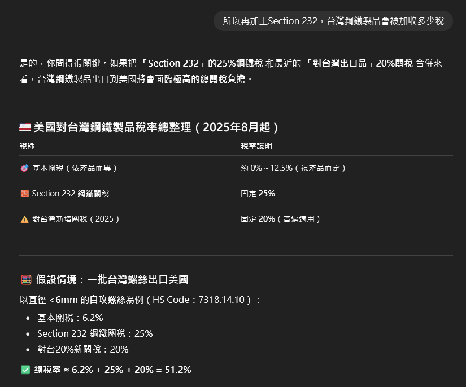Click the total rate 51.2% result line
The image size is (466, 387).
(112, 370)
